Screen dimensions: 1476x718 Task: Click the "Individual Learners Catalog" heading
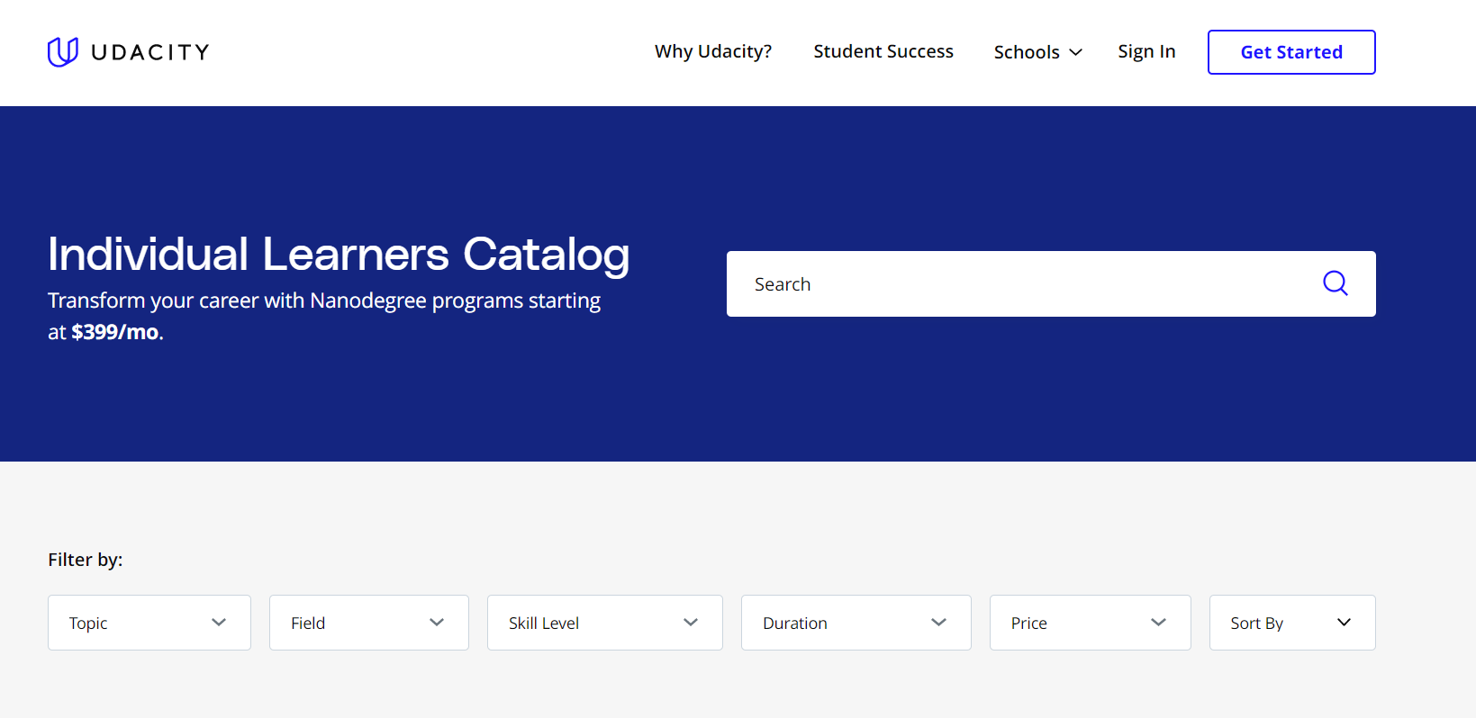point(339,254)
